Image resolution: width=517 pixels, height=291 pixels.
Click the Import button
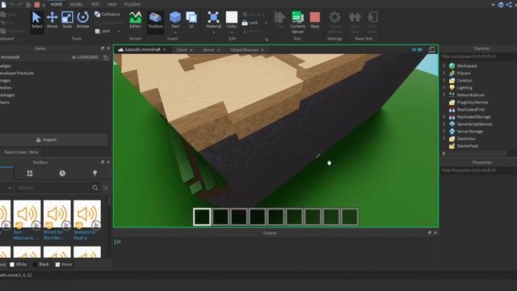click(46, 140)
